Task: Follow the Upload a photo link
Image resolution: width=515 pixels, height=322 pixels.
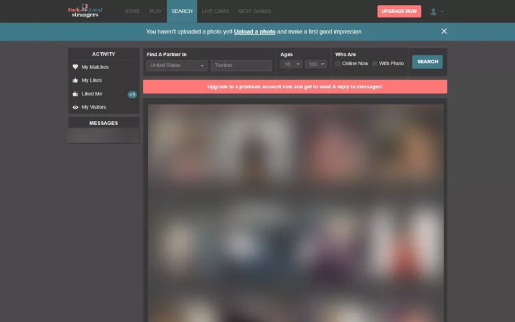Action: tap(254, 32)
